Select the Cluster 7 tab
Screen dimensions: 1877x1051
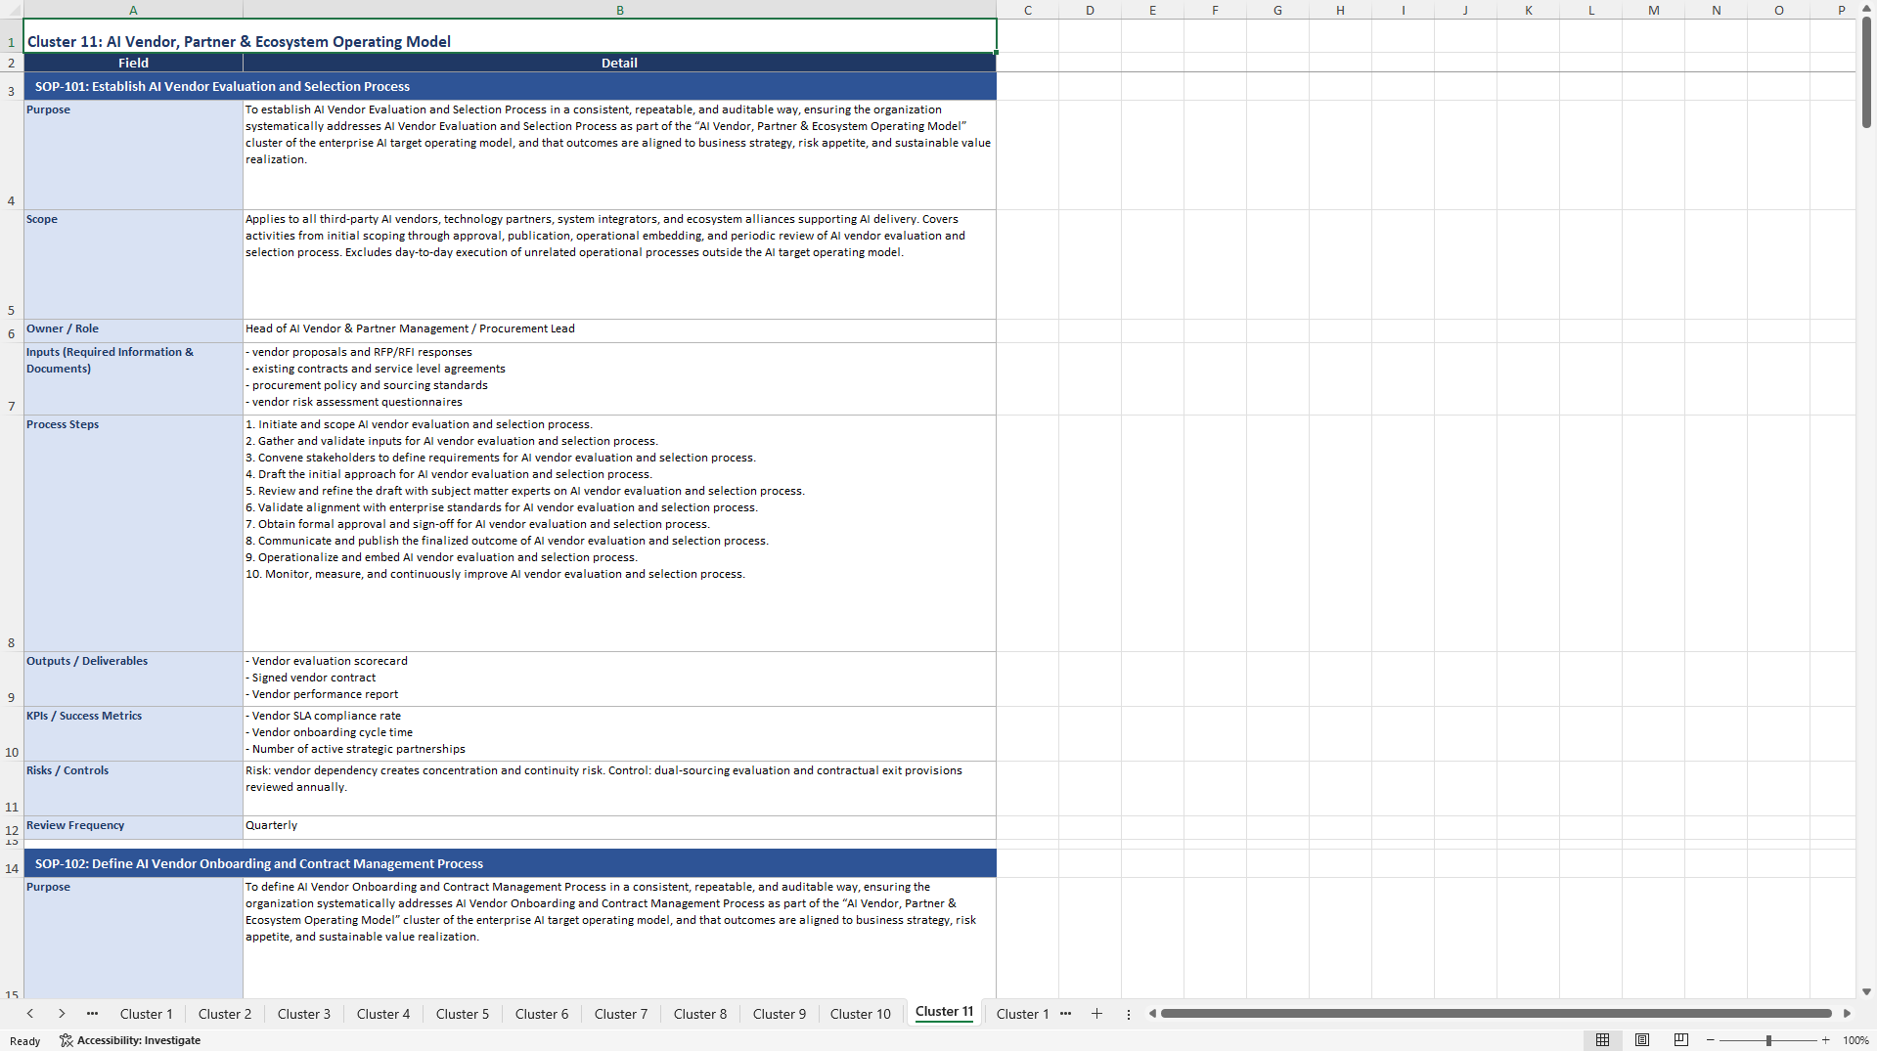tap(621, 1014)
